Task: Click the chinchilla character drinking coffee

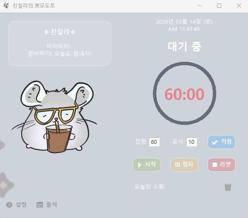Action: point(55,117)
